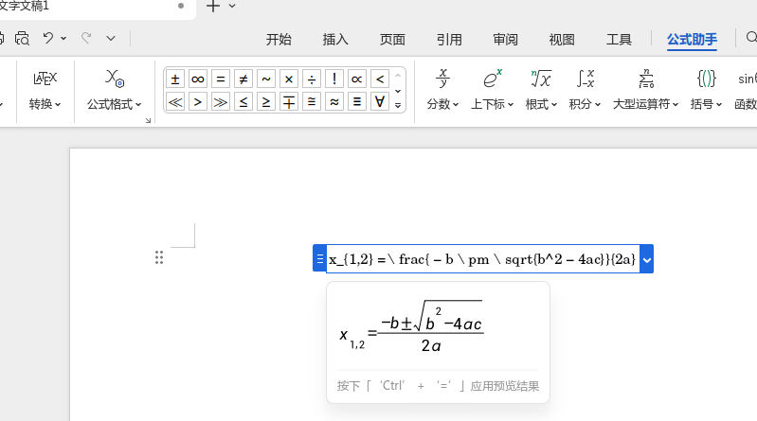Image resolution: width=757 pixels, height=421 pixels.
Task: Open the 转换 dropdown
Action: pyautogui.click(x=45, y=104)
